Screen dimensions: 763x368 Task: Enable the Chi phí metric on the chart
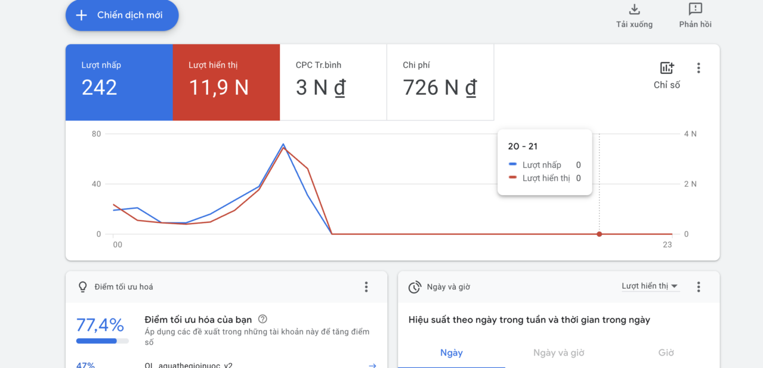point(440,82)
